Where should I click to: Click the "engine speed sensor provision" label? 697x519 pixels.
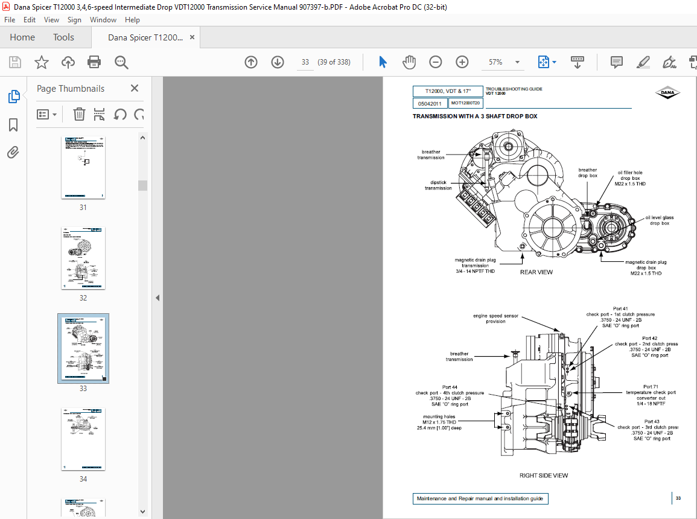[x=495, y=319]
